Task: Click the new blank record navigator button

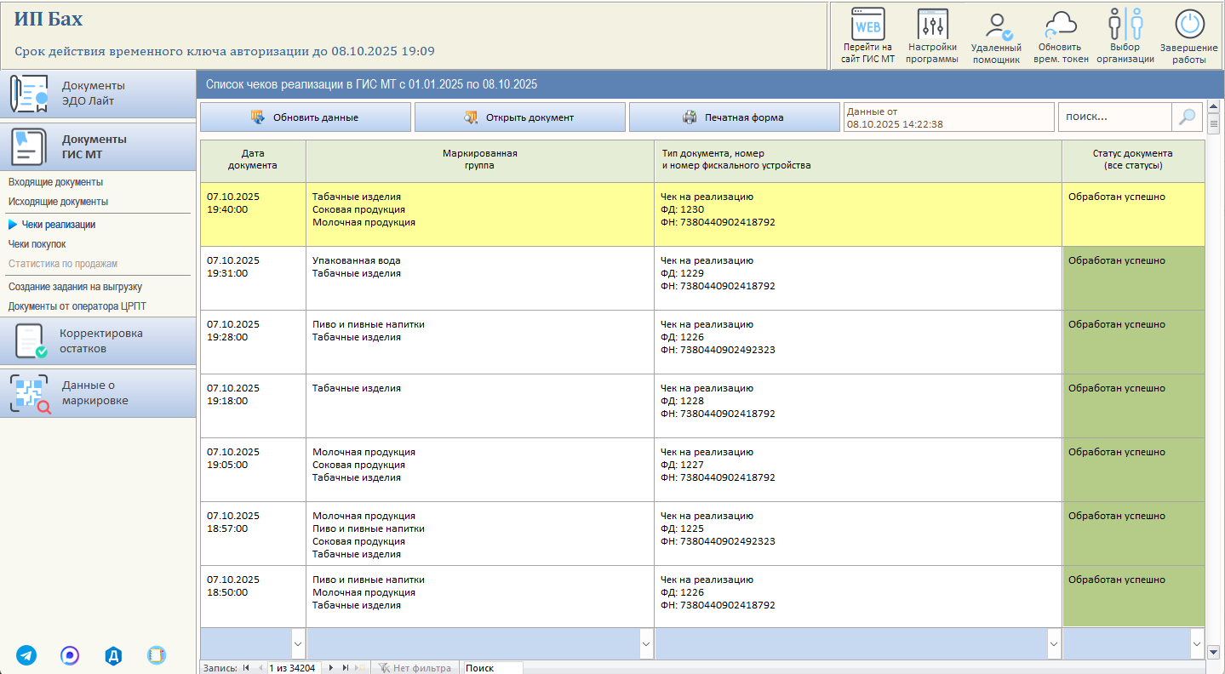Action: point(360,668)
